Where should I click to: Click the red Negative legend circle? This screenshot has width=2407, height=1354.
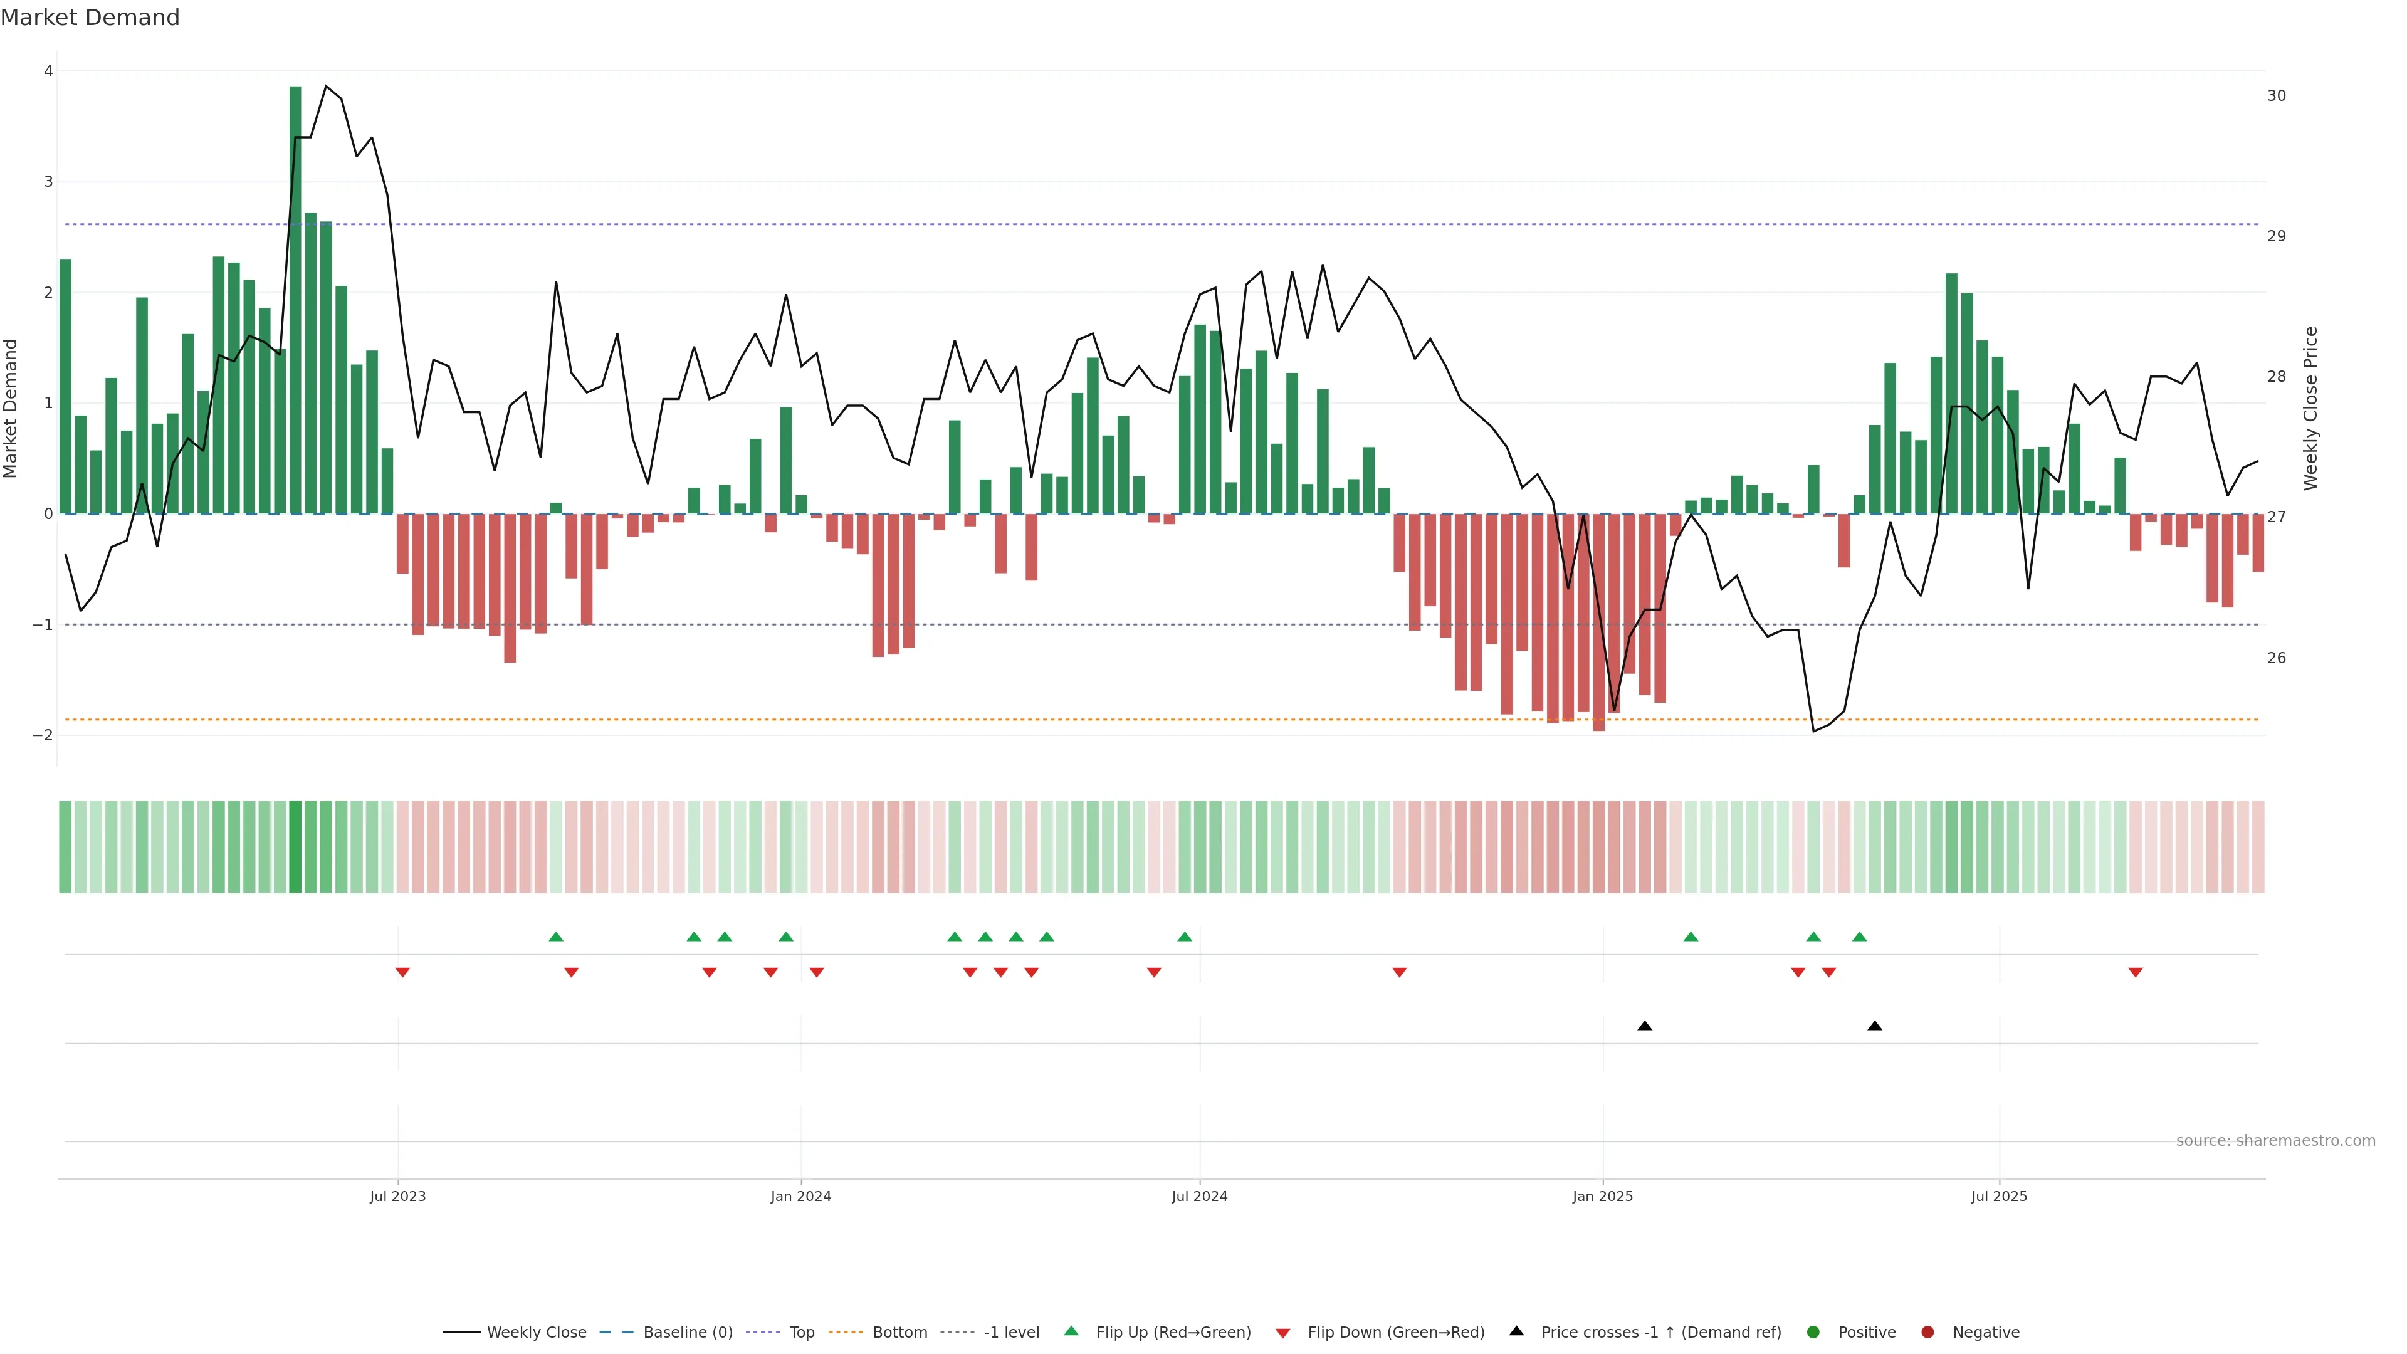tap(1927, 1333)
